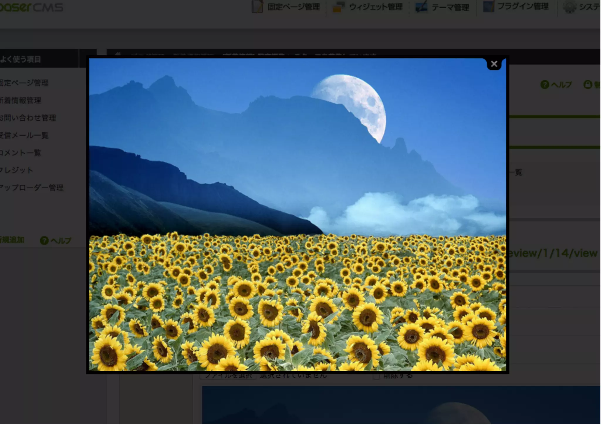Click the system settings gear icon

(570, 7)
